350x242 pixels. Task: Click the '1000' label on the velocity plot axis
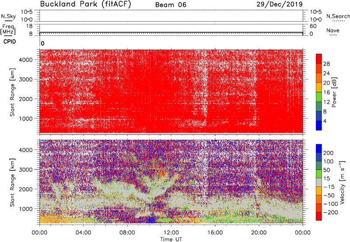pyautogui.click(x=25, y=209)
